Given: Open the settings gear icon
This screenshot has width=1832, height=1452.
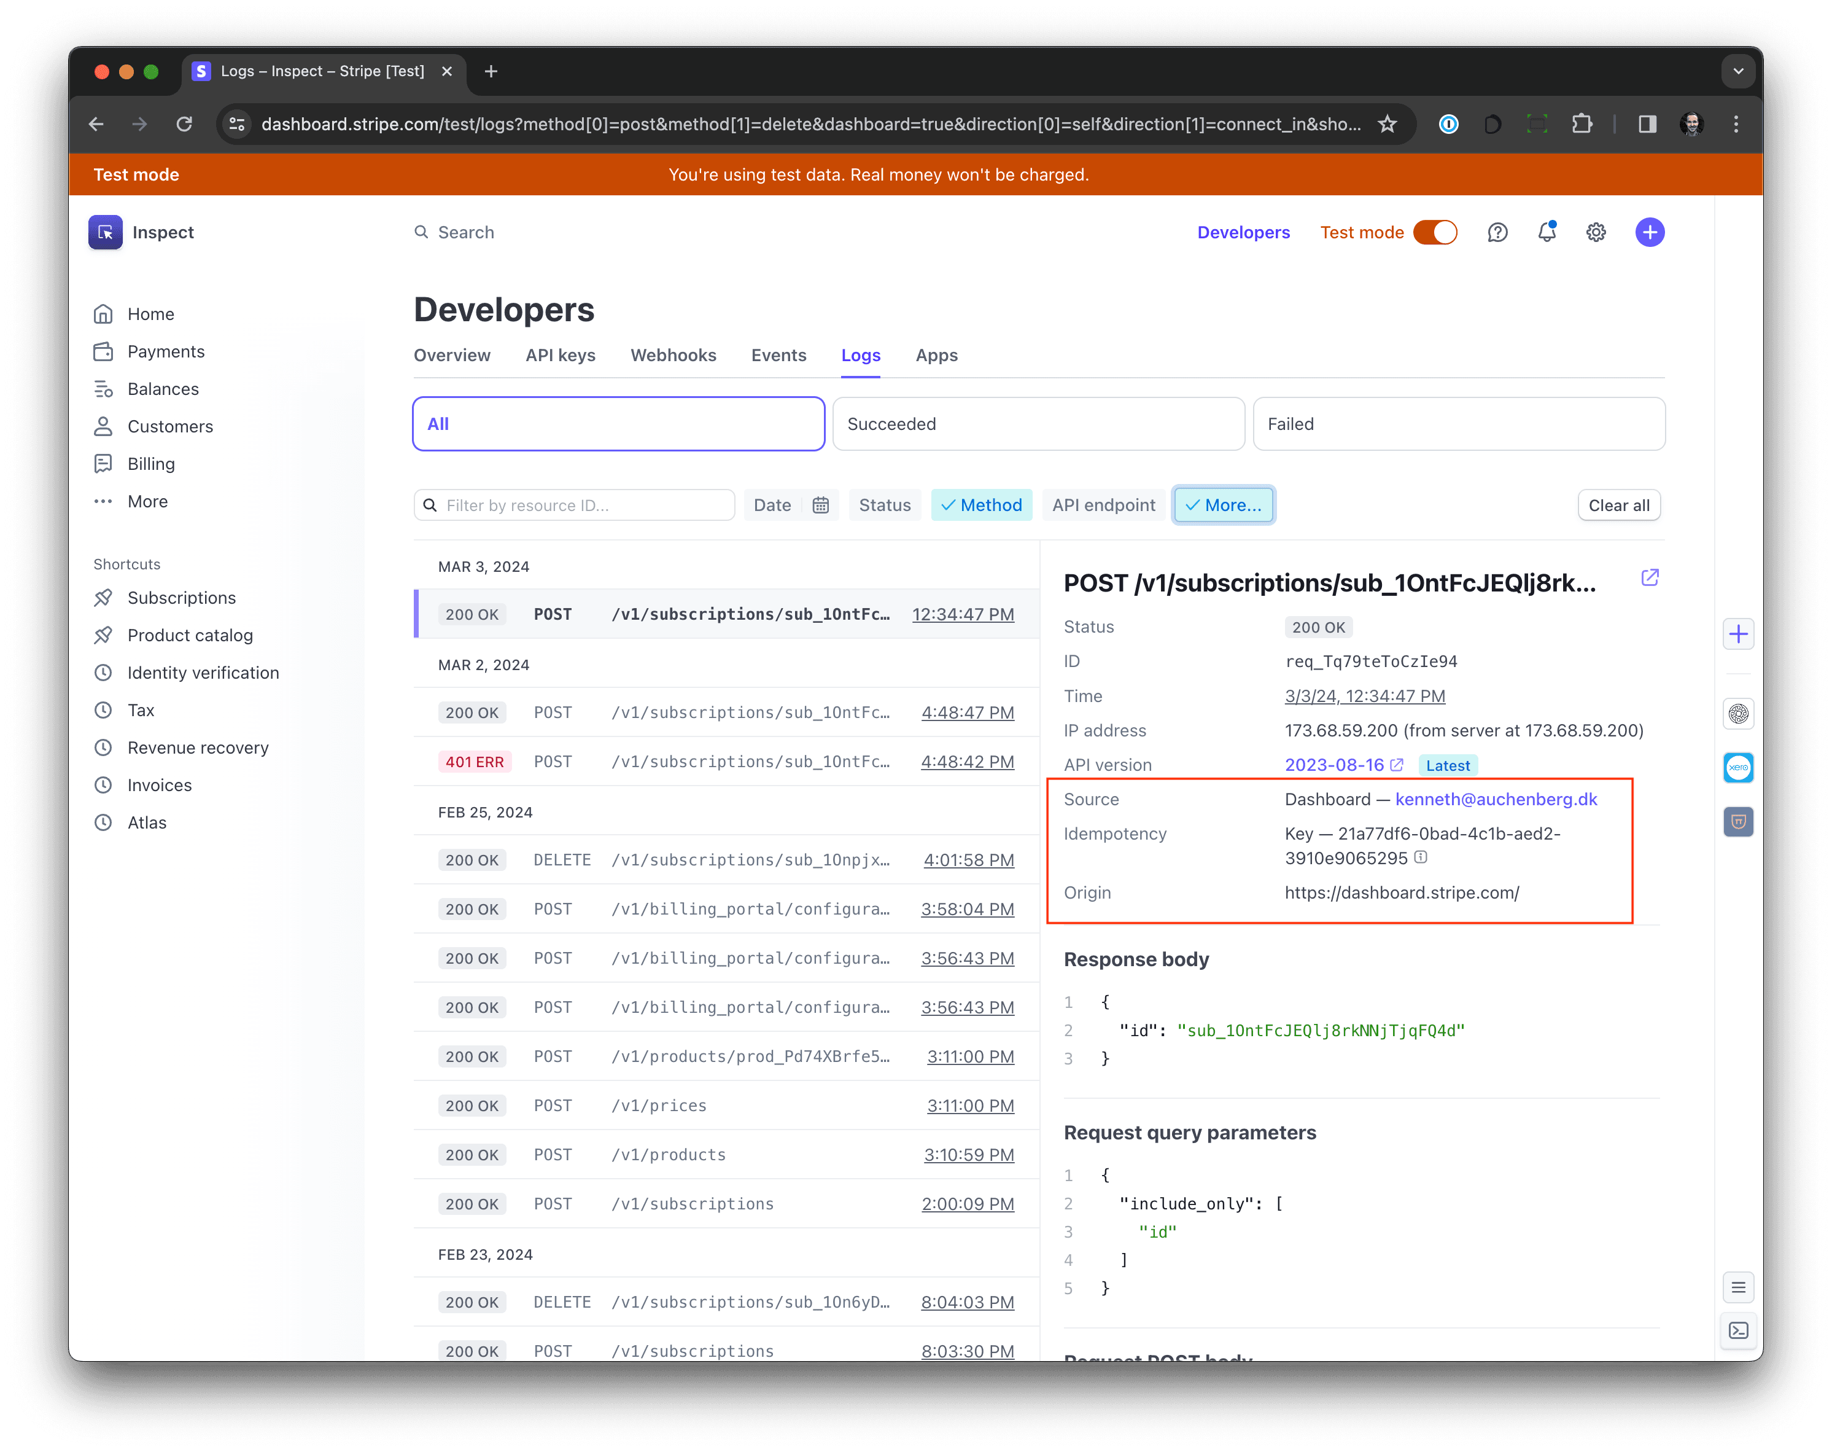Looking at the screenshot, I should pos(1597,232).
